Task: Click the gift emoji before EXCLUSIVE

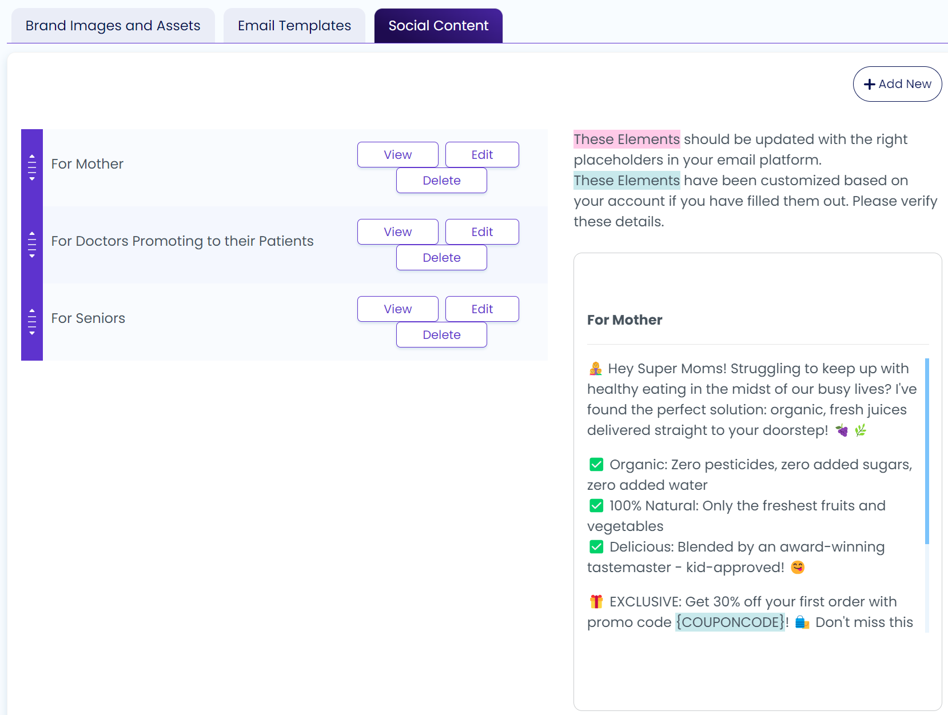Action: (x=596, y=602)
